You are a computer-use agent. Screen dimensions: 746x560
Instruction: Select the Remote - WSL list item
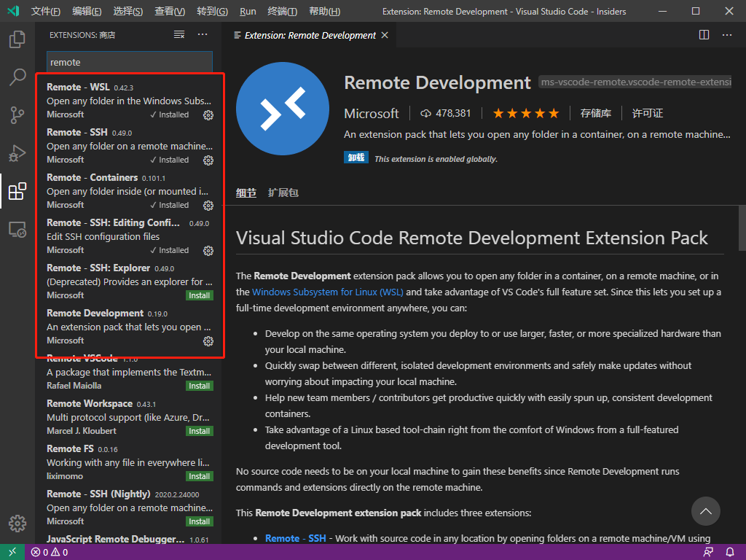pyautogui.click(x=130, y=101)
